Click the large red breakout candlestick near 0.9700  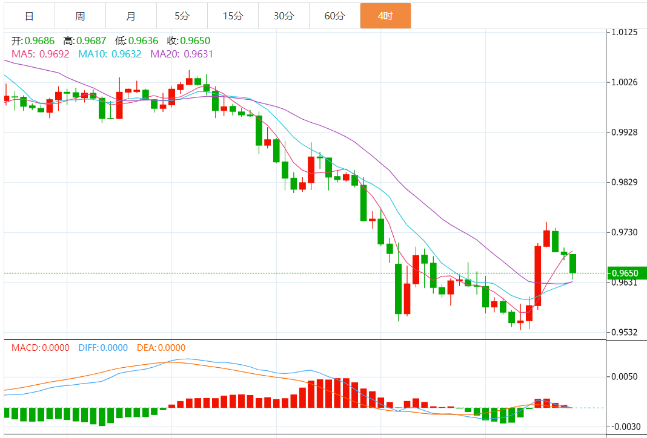(538, 276)
